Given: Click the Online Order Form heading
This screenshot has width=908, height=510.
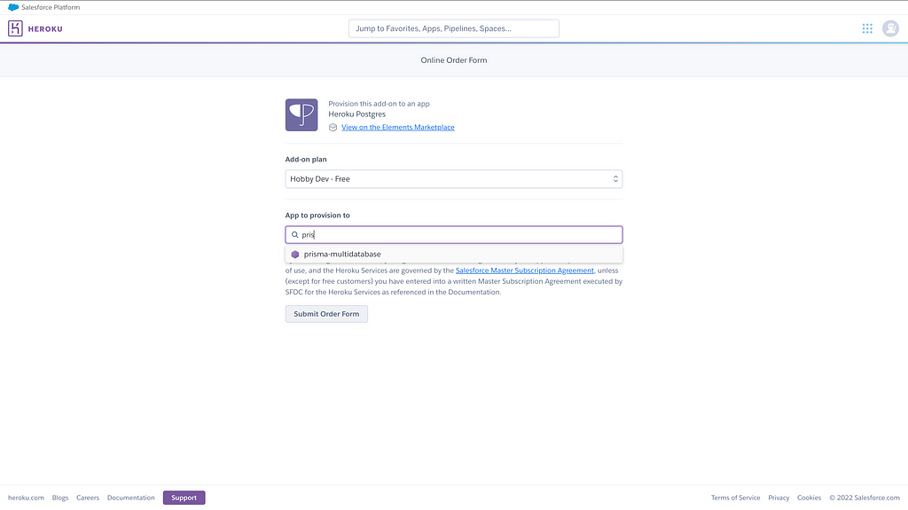Looking at the screenshot, I should [x=453, y=60].
